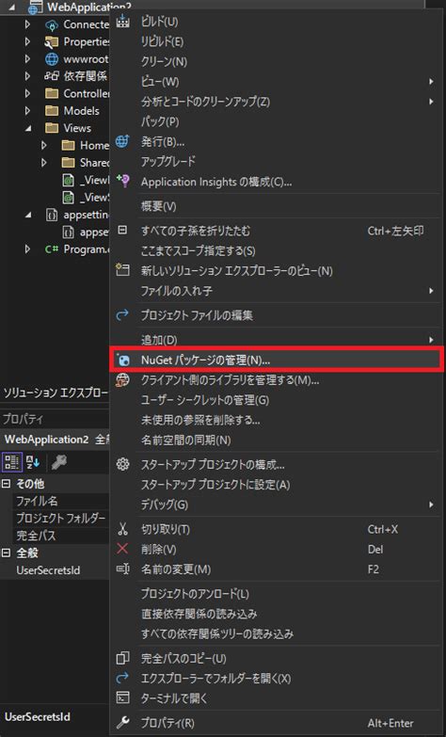Expand the wwwroot folder
The image size is (446, 737).
click(27, 58)
